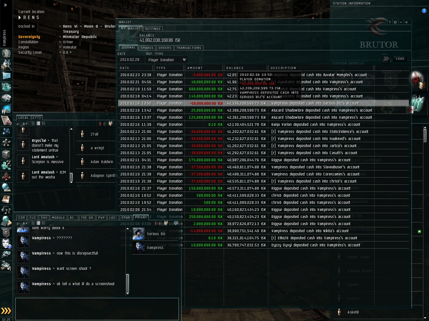Image resolution: width=429 pixels, height=321 pixels.
Task: Toggle pin on the Wallet window
Action: [x=395, y=22]
